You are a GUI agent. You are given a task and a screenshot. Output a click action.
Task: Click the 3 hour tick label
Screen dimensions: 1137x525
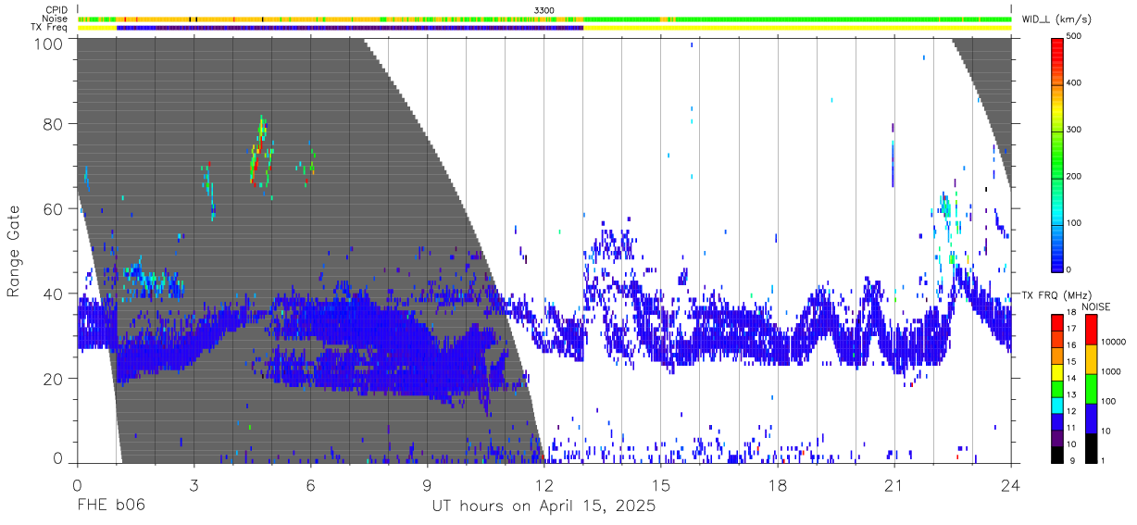[194, 483]
